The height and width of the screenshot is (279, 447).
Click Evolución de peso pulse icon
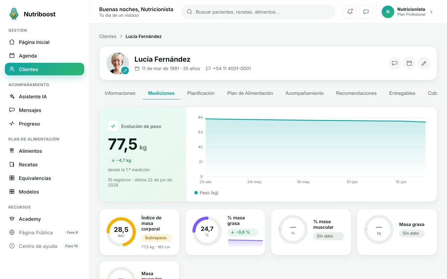[x=113, y=126]
